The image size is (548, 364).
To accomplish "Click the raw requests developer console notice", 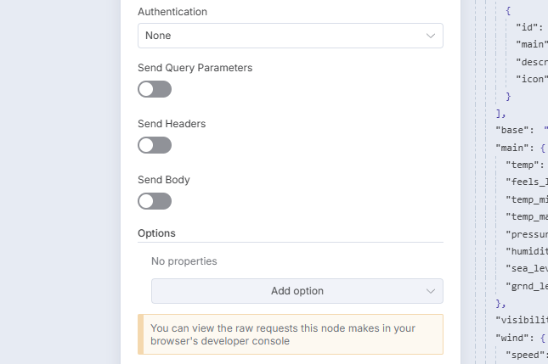I will click(x=290, y=334).
